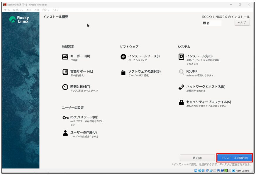Open ネットワークとホスト名(N) settings
256x175 pixels.
(206, 87)
